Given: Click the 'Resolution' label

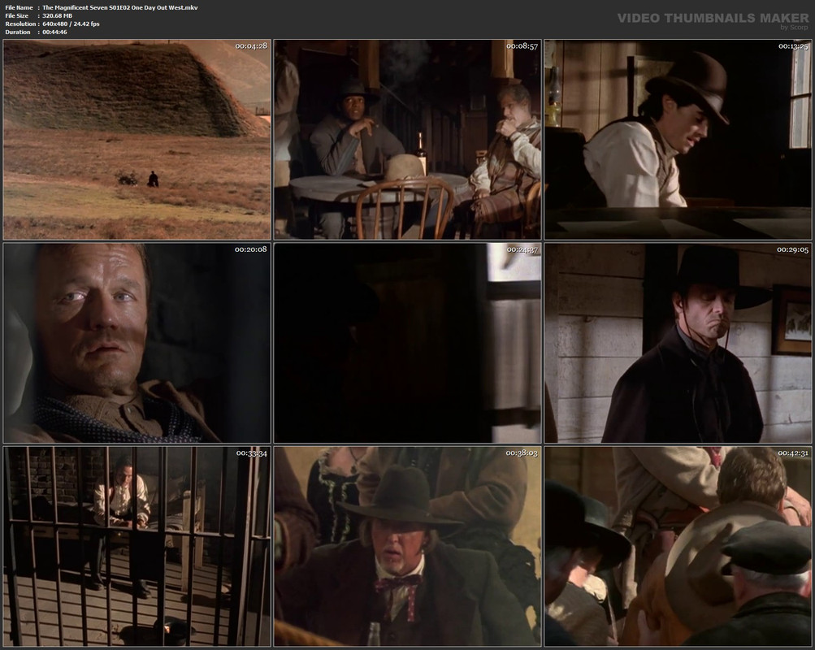Looking at the screenshot, I should [x=20, y=24].
